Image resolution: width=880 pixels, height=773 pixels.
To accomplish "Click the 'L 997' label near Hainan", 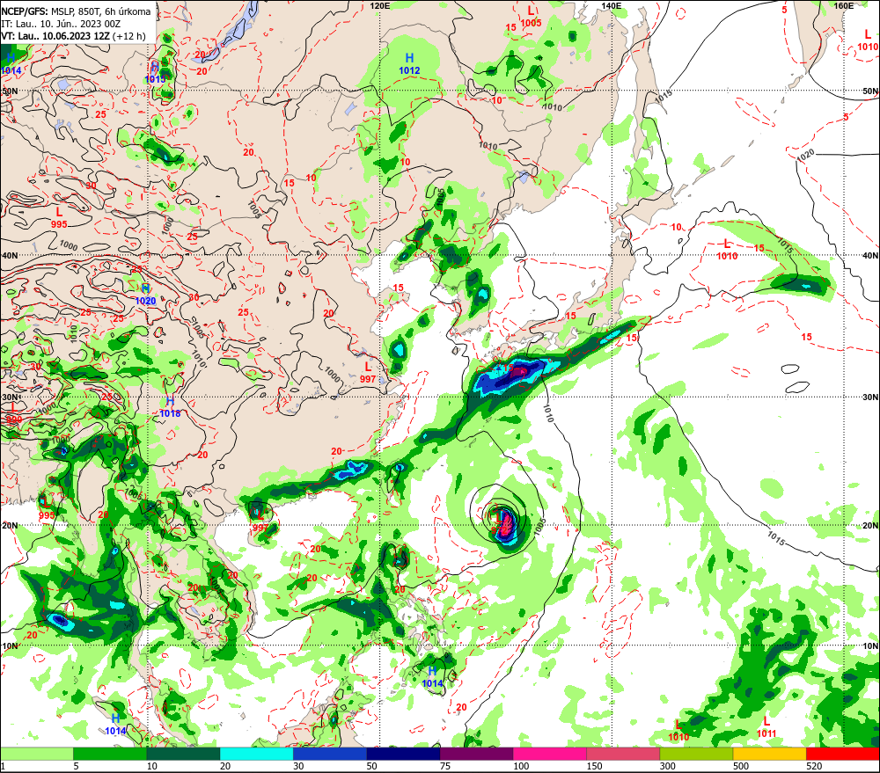I will click(260, 521).
